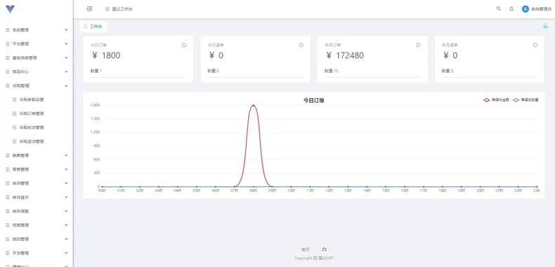Image resolution: width=555 pixels, height=267 pixels.
Task: Click the info icon on the 本月退单 card
Action: point(535,45)
